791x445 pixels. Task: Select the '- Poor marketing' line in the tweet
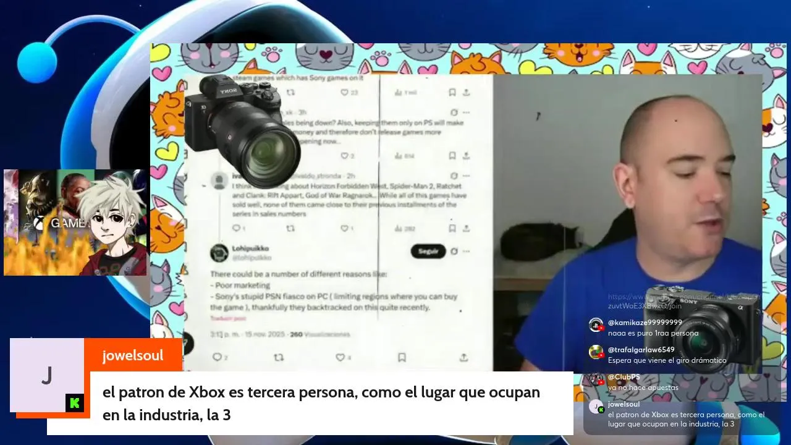pyautogui.click(x=240, y=286)
